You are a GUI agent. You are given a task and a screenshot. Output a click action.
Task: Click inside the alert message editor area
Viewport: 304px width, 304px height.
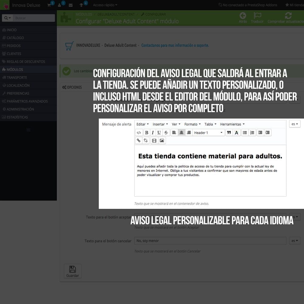tap(210, 171)
